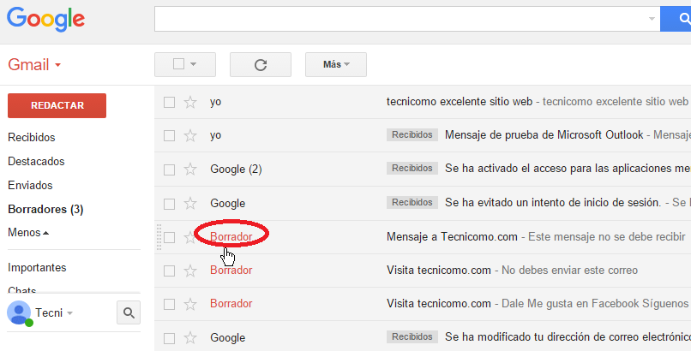
Task: Click sender 'Google (2)' in the mail list
Action: [x=236, y=170]
